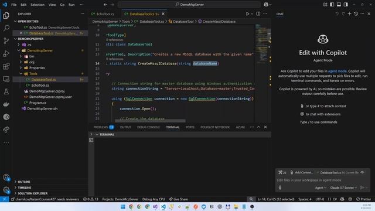
Task: Open the Source Control view
Action: (6, 40)
